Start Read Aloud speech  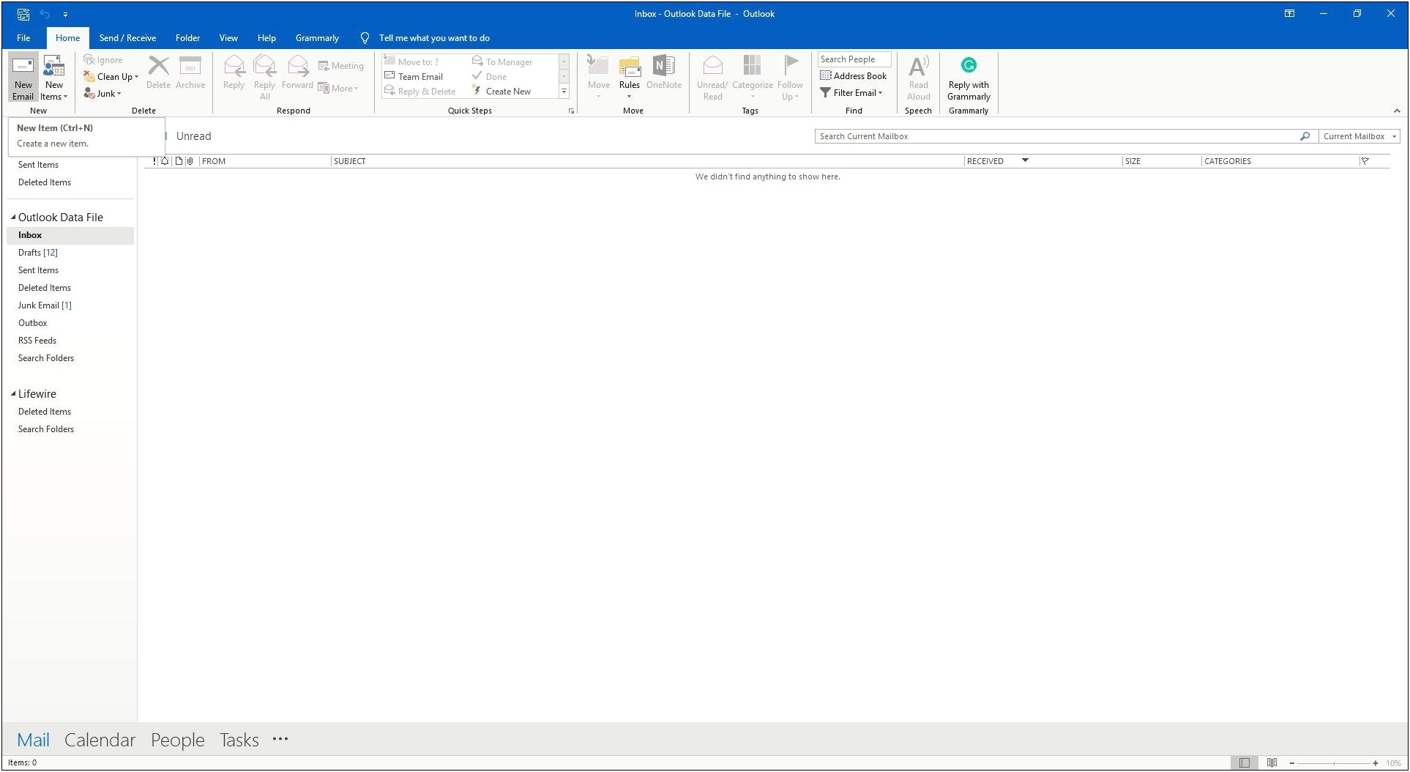click(x=918, y=78)
